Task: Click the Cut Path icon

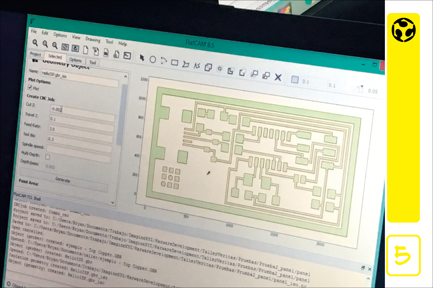Action: click(242, 72)
